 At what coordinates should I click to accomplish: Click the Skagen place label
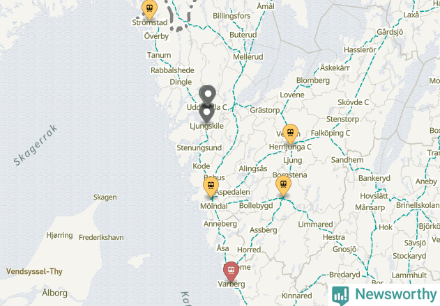(105, 197)
